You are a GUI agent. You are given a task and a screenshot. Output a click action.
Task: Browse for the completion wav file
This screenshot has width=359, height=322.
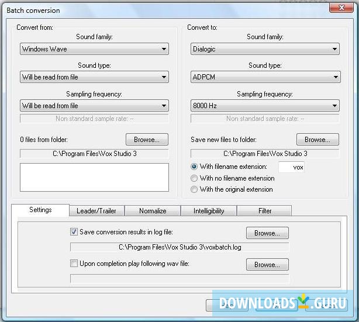pos(267,265)
